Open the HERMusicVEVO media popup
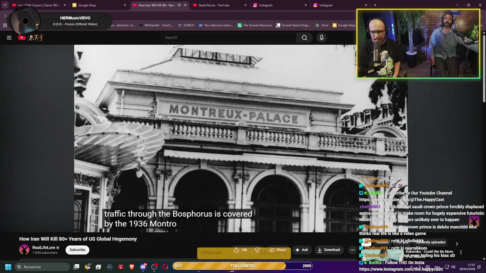This screenshot has height=273, width=486. click(61, 21)
